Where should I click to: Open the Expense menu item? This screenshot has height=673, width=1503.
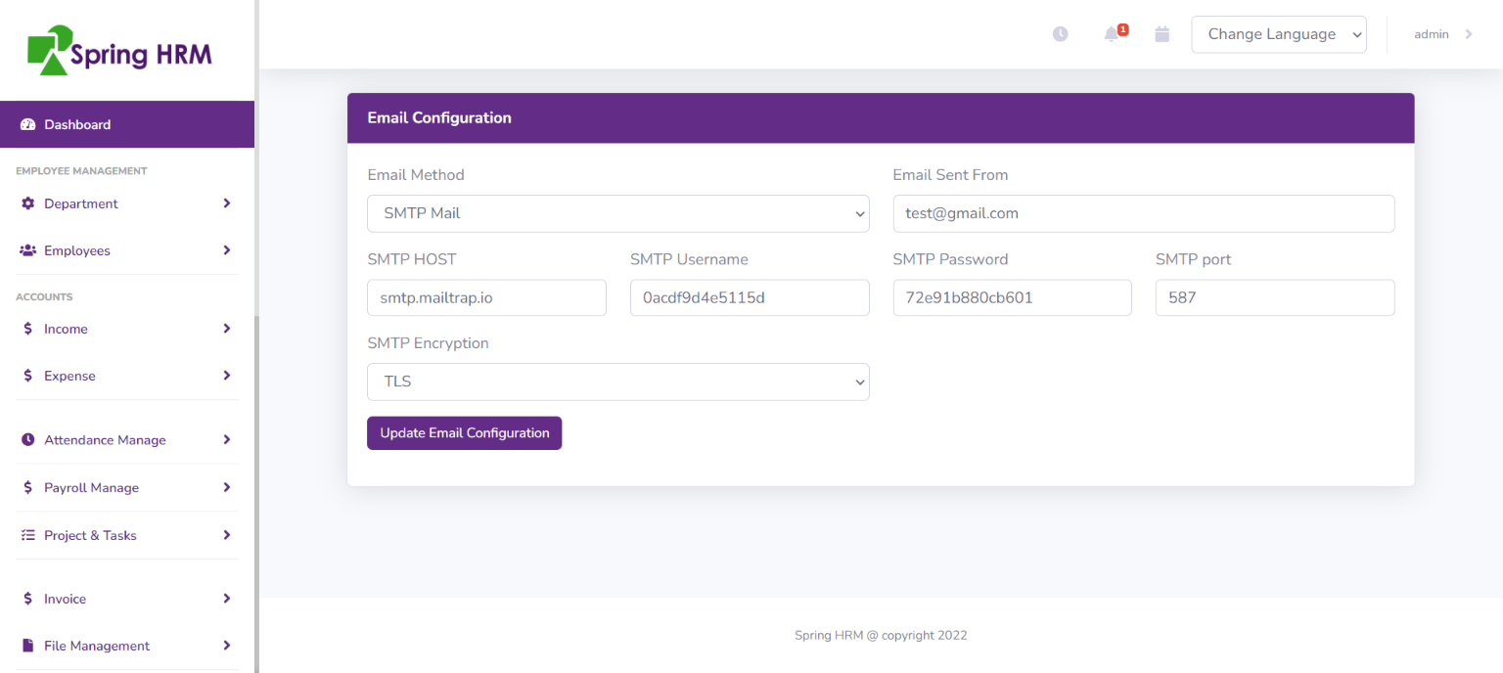tap(69, 376)
